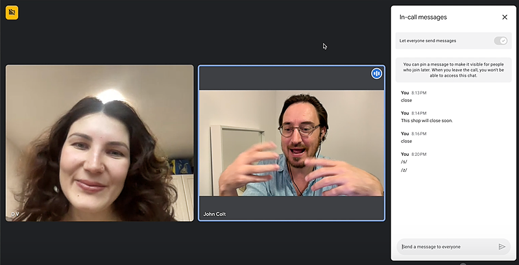Close the In-call messages panel
The height and width of the screenshot is (265, 519).
505,17
